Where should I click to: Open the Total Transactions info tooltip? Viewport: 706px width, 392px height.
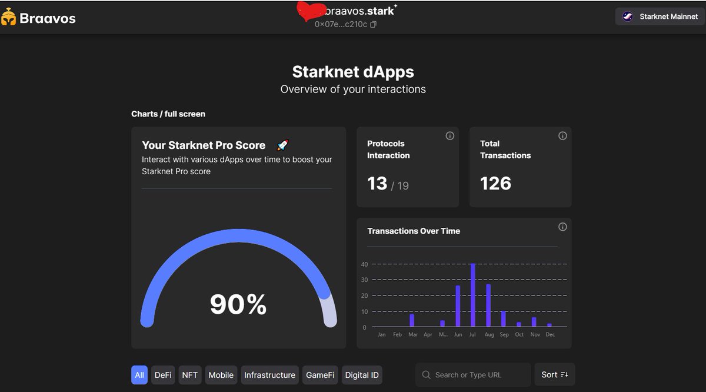(562, 135)
